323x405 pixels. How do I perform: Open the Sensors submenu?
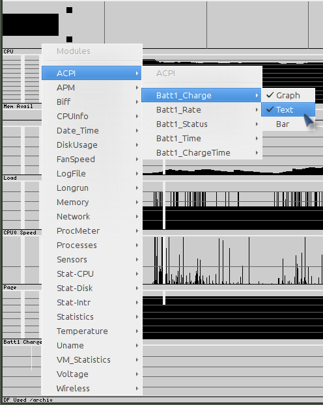coord(91,260)
